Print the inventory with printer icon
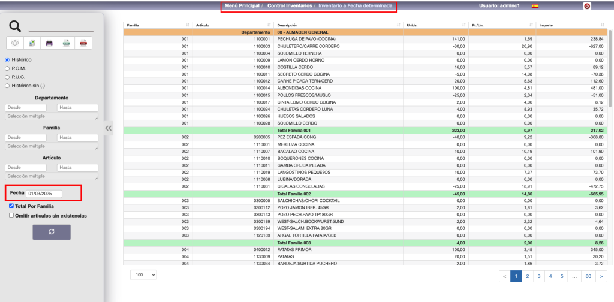The image size is (614, 302). 49,43
